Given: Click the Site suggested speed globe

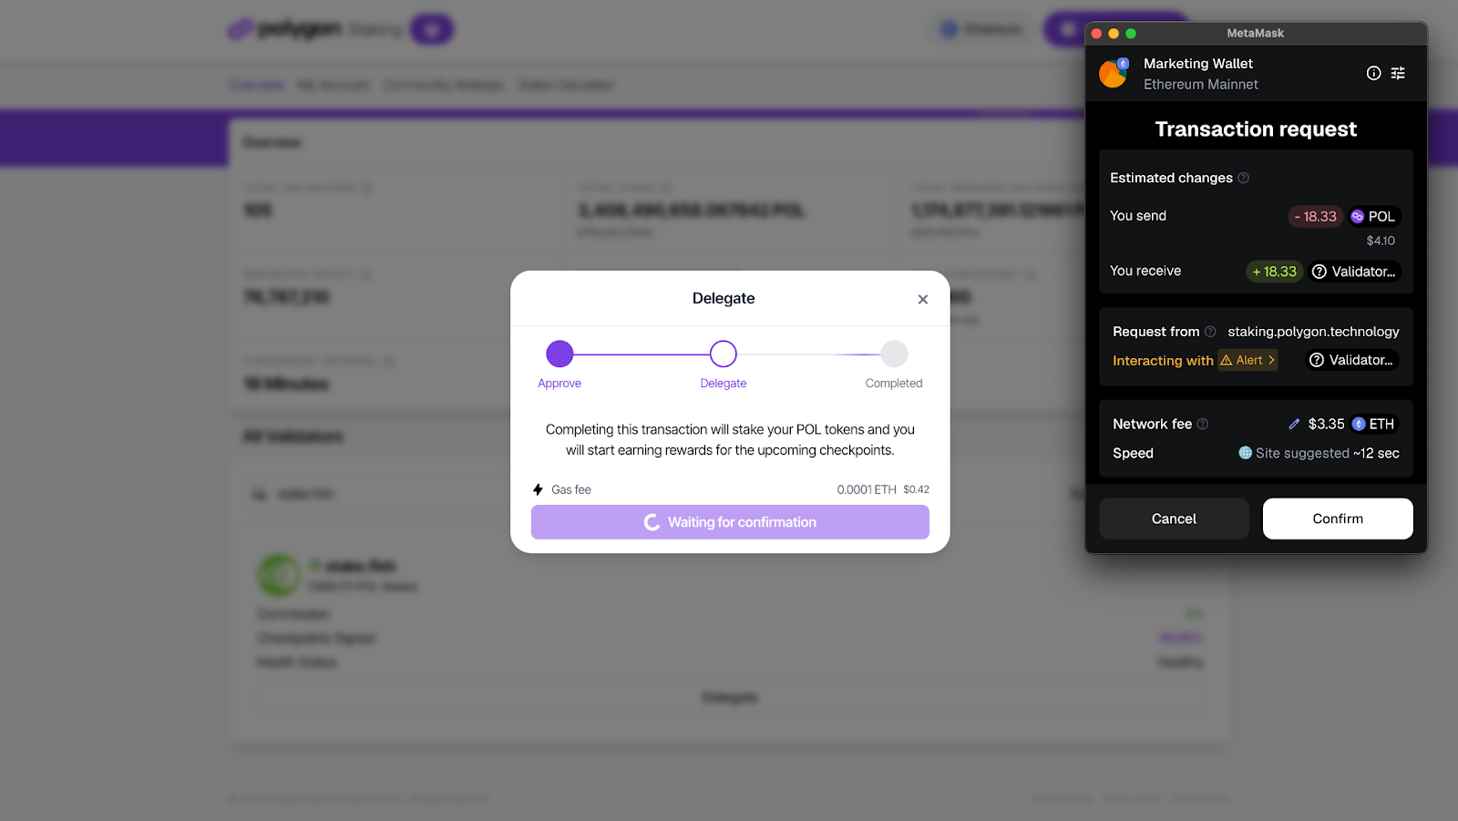Looking at the screenshot, I should coord(1245,453).
